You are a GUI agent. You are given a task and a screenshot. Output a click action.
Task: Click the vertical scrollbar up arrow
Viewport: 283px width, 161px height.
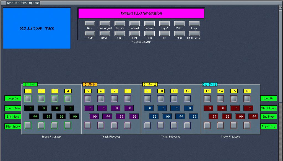pyautogui.click(x=281, y=8)
